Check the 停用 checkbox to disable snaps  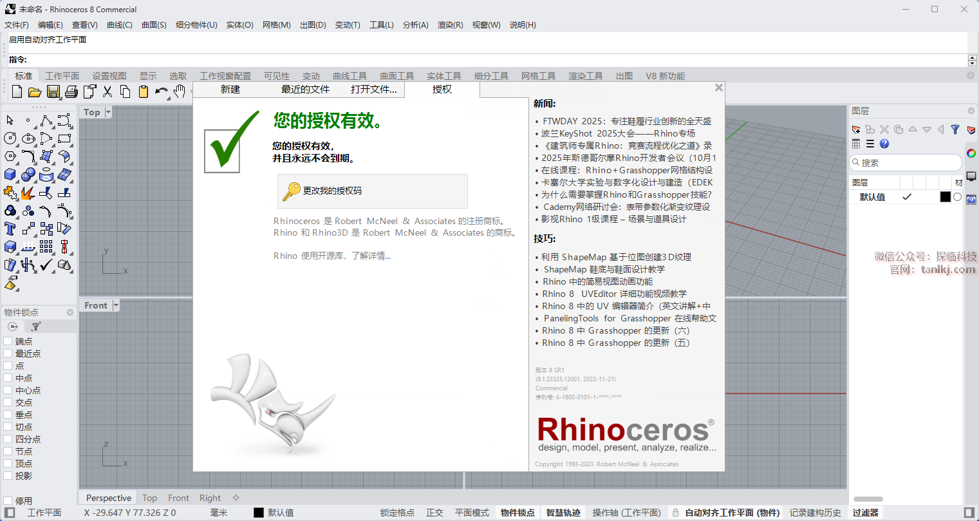tap(8, 500)
